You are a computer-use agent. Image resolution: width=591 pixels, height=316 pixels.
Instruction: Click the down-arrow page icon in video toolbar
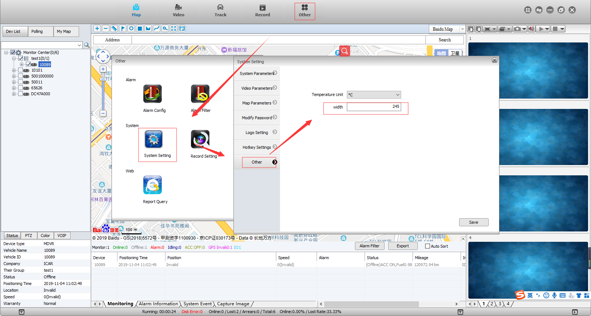click(478, 29)
